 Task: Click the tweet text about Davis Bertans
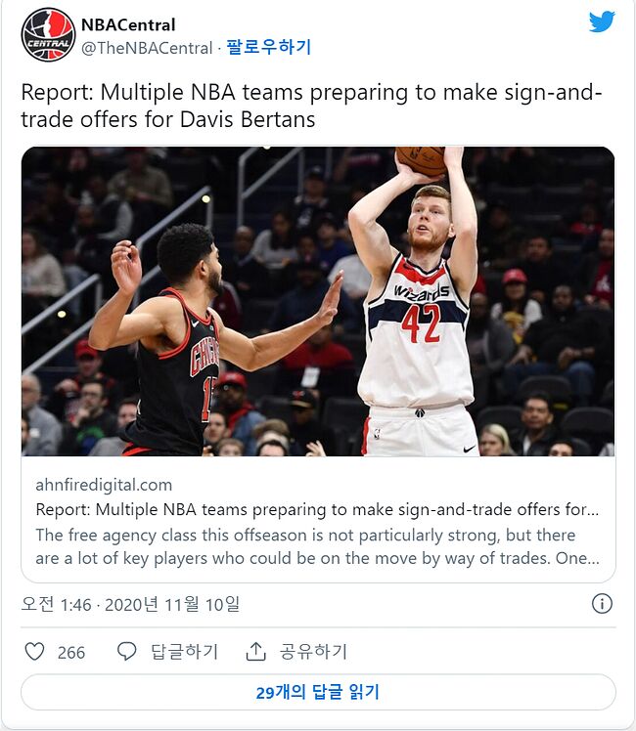click(x=311, y=106)
